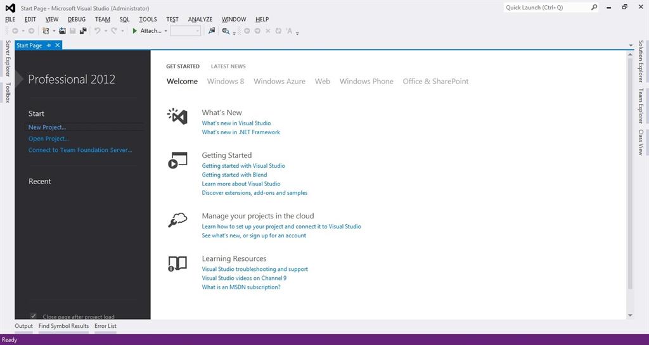Click the text size 'A' toolbar icon
The image size is (649, 345).
click(289, 31)
